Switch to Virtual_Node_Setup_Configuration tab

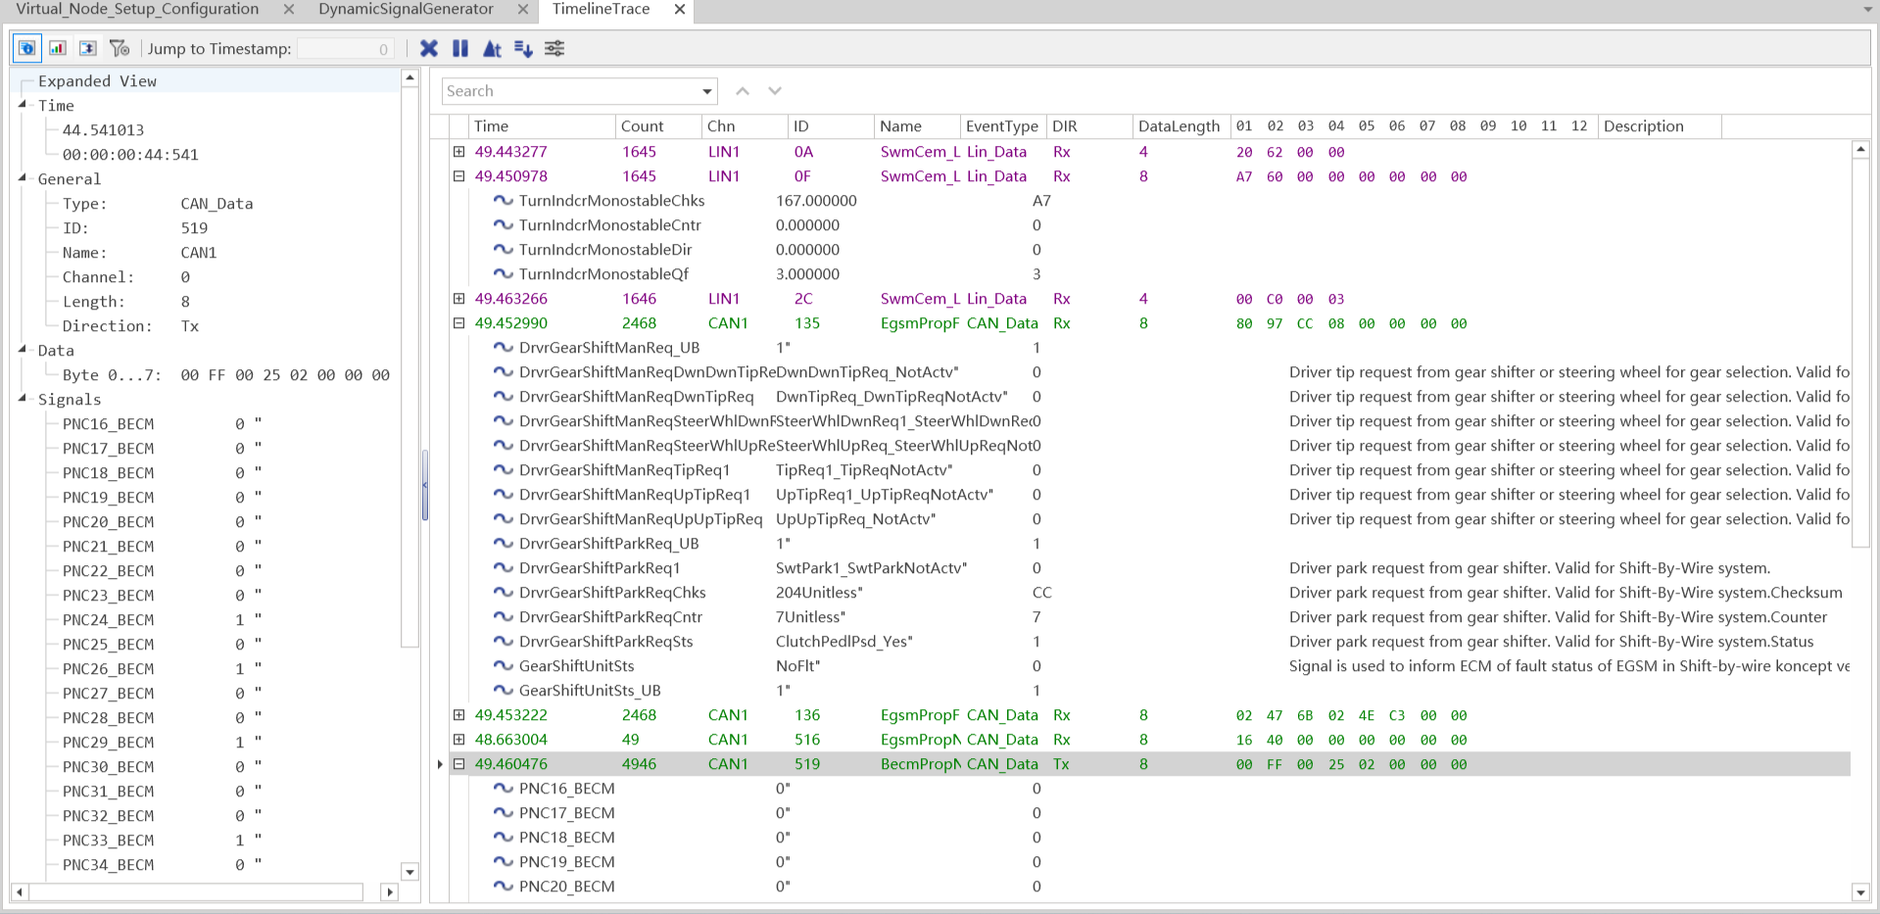coord(137,10)
